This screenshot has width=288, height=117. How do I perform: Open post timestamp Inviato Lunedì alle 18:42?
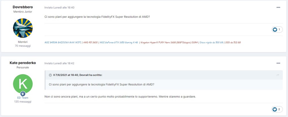point(60,63)
